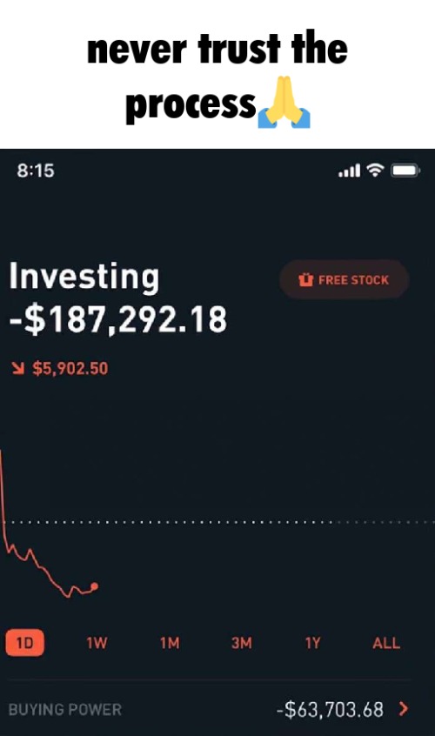Tap the gift icon in the Free Stock badge
Image resolution: width=435 pixels, height=736 pixels.
[305, 280]
